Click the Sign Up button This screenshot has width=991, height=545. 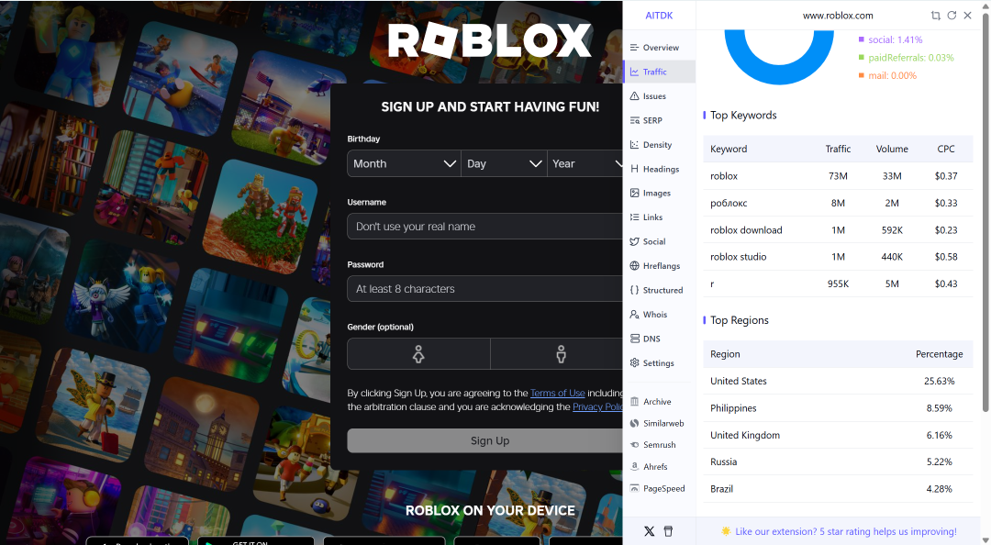click(484, 440)
